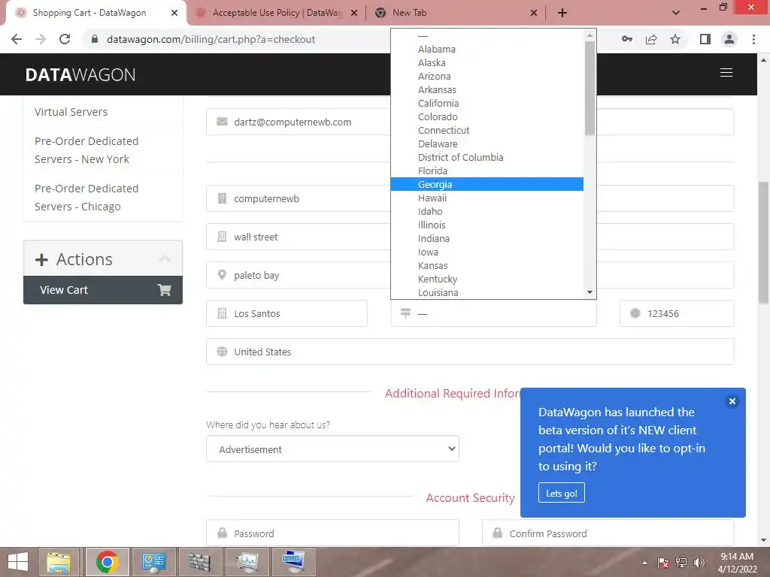
Task: Open the Control Panel taskbar icon
Action: coord(153,562)
